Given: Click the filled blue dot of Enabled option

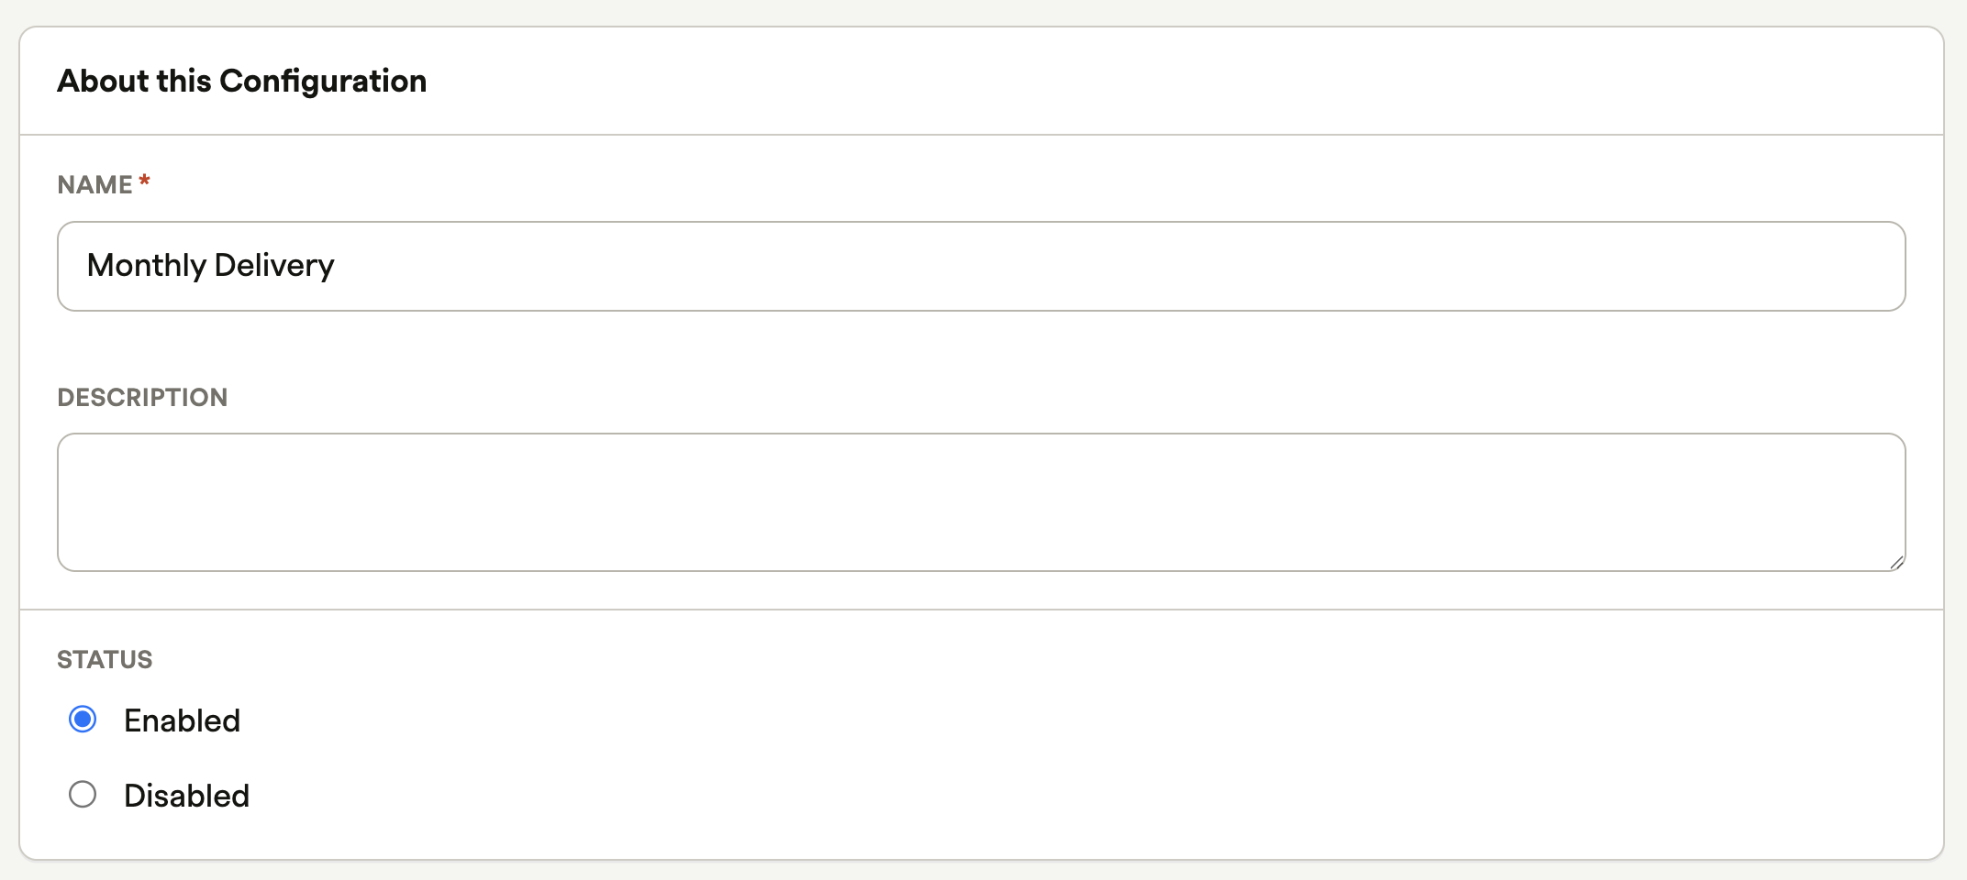Looking at the screenshot, I should click(83, 720).
